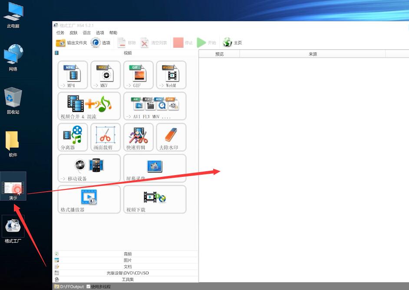Image resolution: width=409 pixels, height=290 pixels.
Task: Expand the 文档 category
Action: pyautogui.click(x=125, y=267)
